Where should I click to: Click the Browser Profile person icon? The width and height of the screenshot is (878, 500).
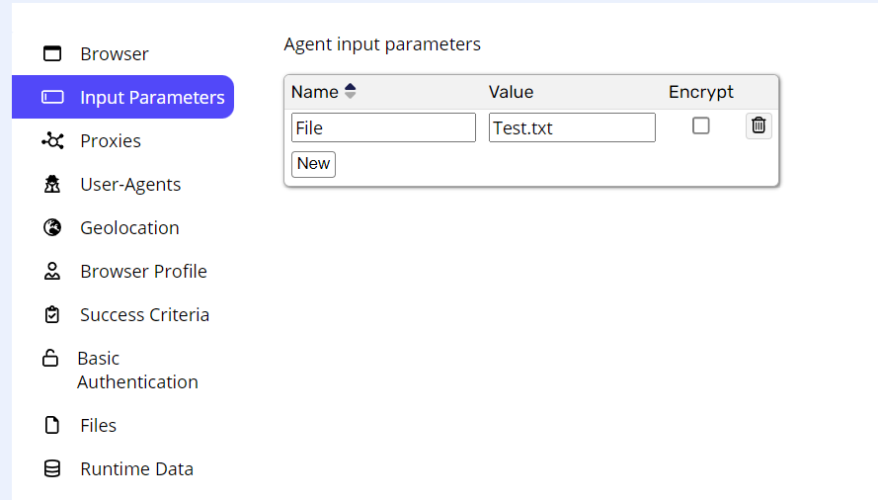[52, 272]
